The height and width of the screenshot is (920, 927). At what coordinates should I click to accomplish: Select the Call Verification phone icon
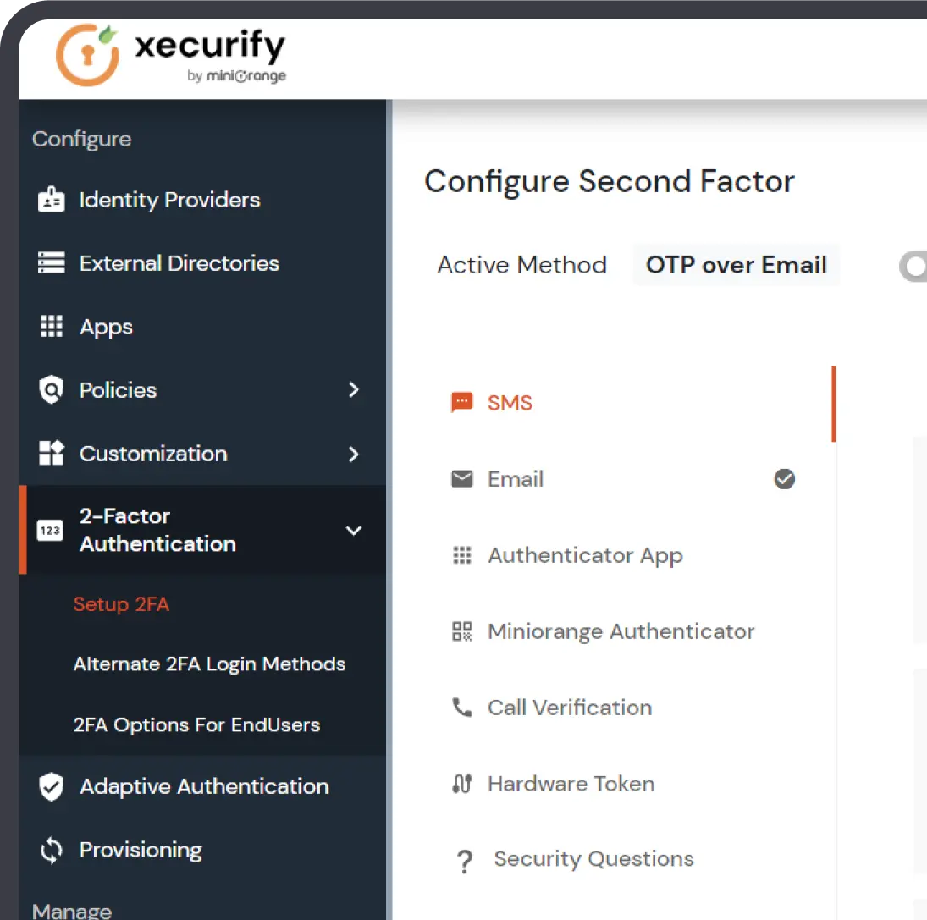462,708
